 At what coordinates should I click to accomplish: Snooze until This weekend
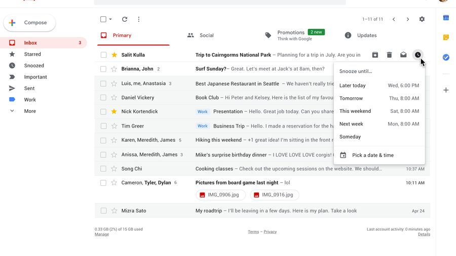point(379,111)
